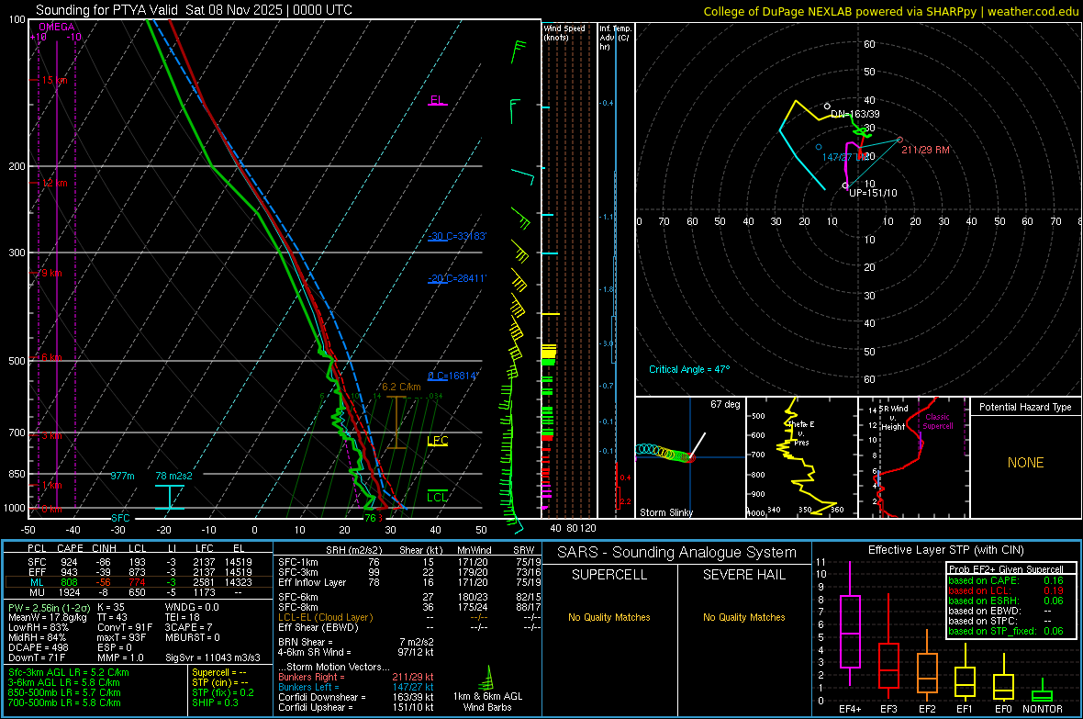Click the '67 deg' storm slinky value
This screenshot has height=719, width=1083.
tap(725, 404)
